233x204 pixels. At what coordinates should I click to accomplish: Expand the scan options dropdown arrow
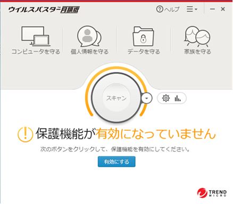[x=147, y=98]
